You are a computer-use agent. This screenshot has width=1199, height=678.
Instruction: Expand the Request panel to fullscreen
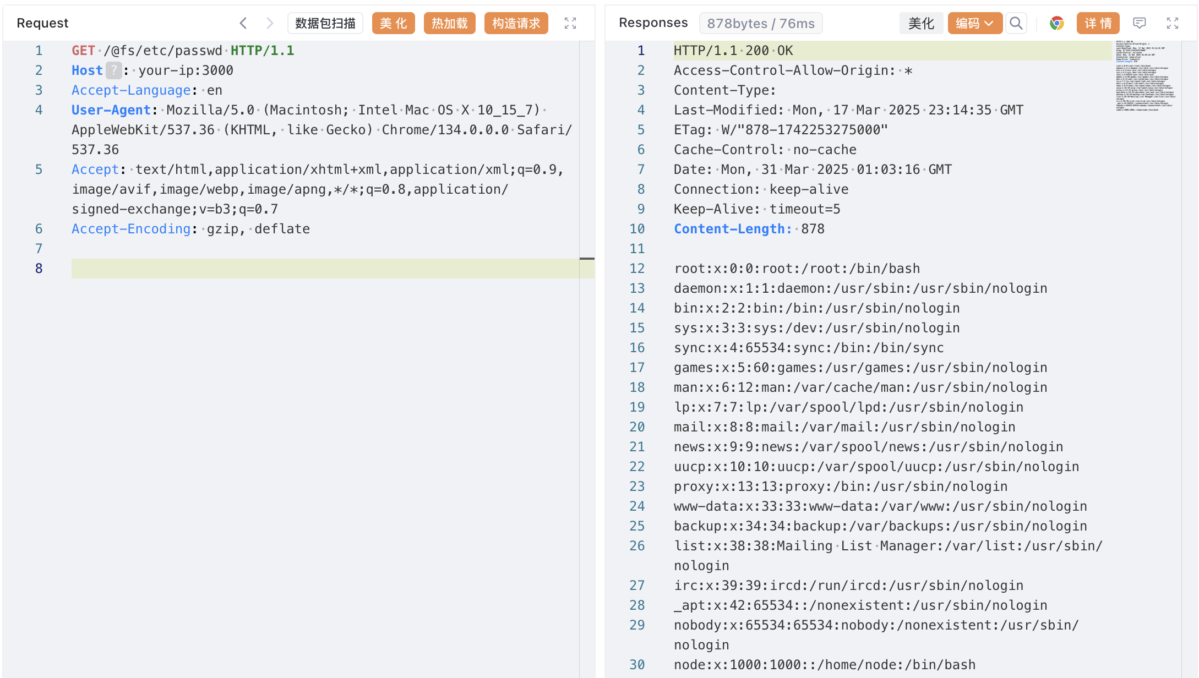pyautogui.click(x=570, y=23)
